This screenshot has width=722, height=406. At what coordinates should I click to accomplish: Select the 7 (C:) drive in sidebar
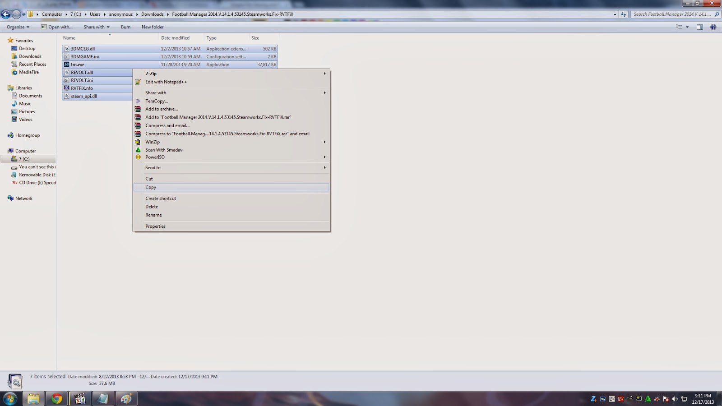click(24, 159)
